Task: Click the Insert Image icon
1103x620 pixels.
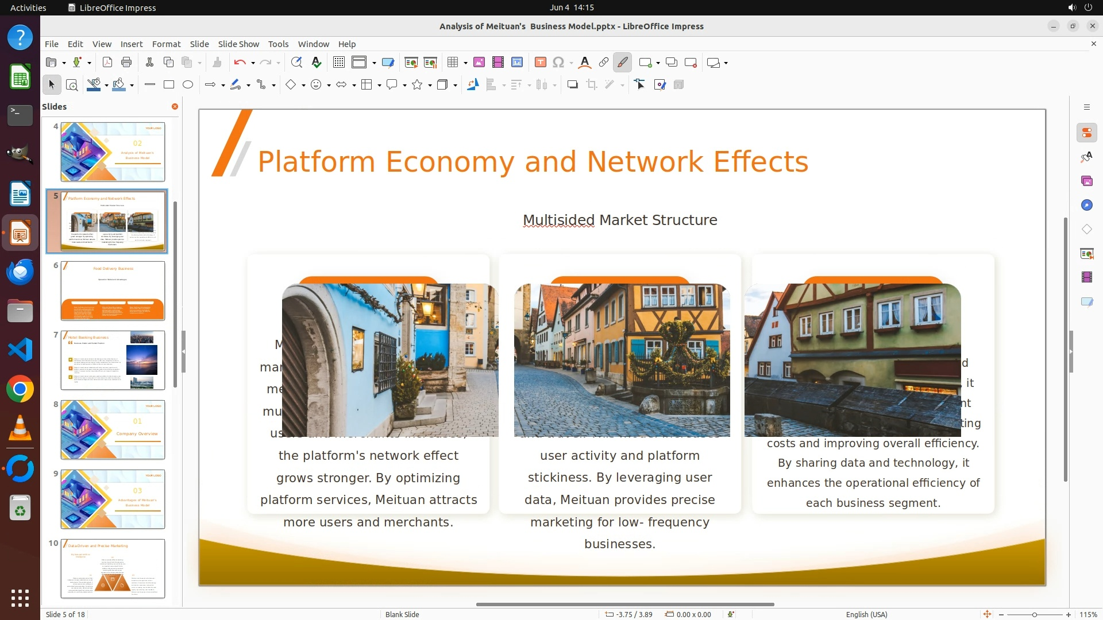Action: pos(479,63)
